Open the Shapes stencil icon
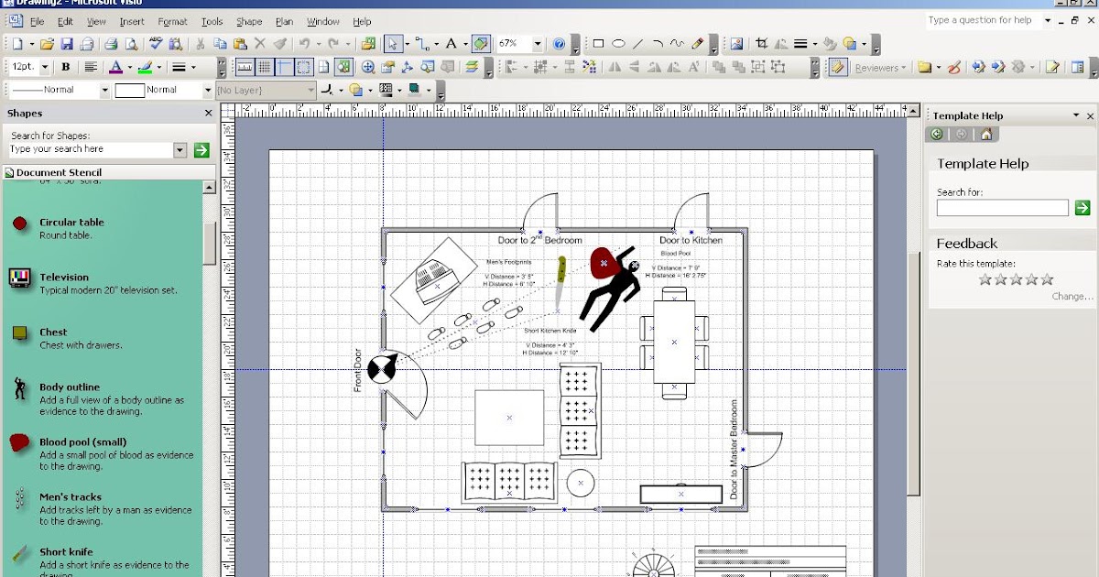 (368, 43)
